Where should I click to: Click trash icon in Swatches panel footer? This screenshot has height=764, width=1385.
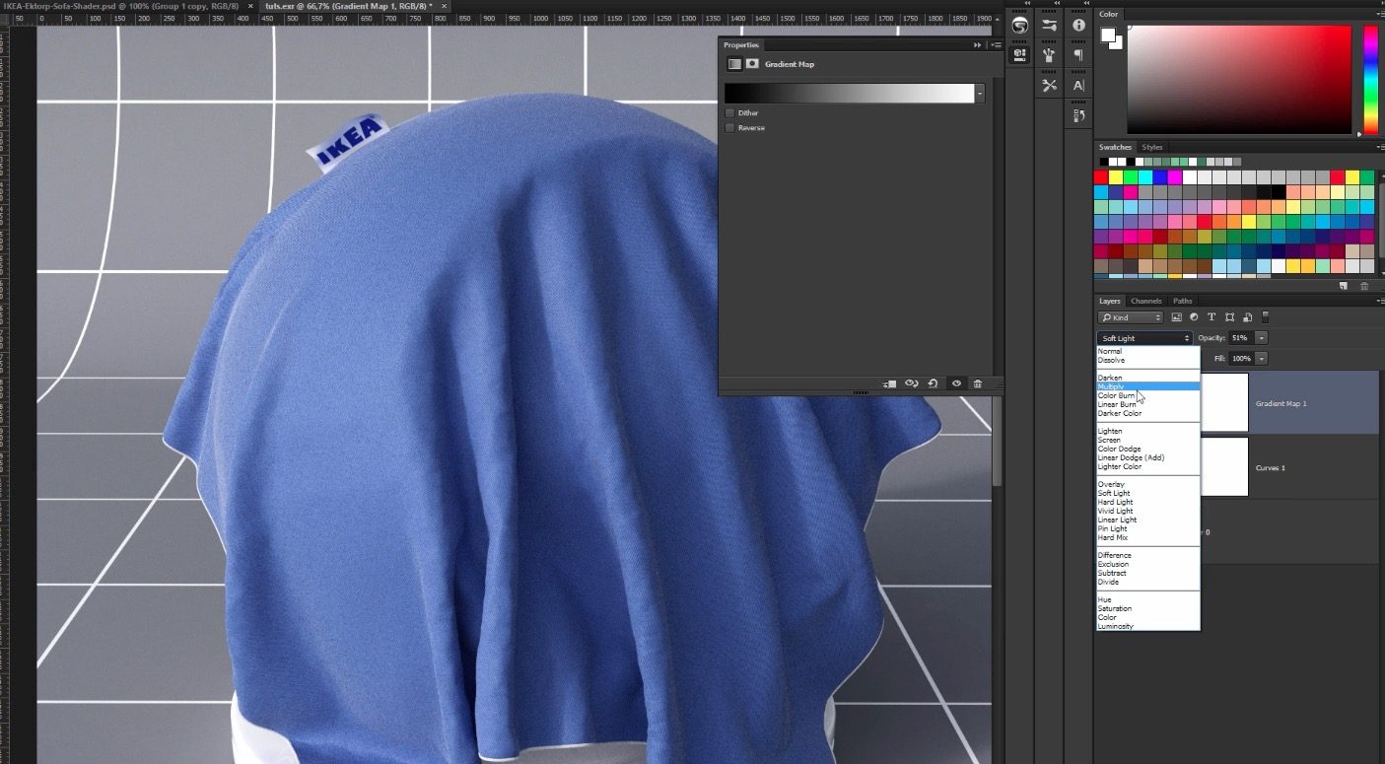pyautogui.click(x=1364, y=286)
